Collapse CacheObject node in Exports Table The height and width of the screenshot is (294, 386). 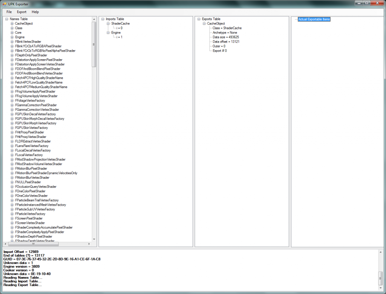[x=204, y=23]
